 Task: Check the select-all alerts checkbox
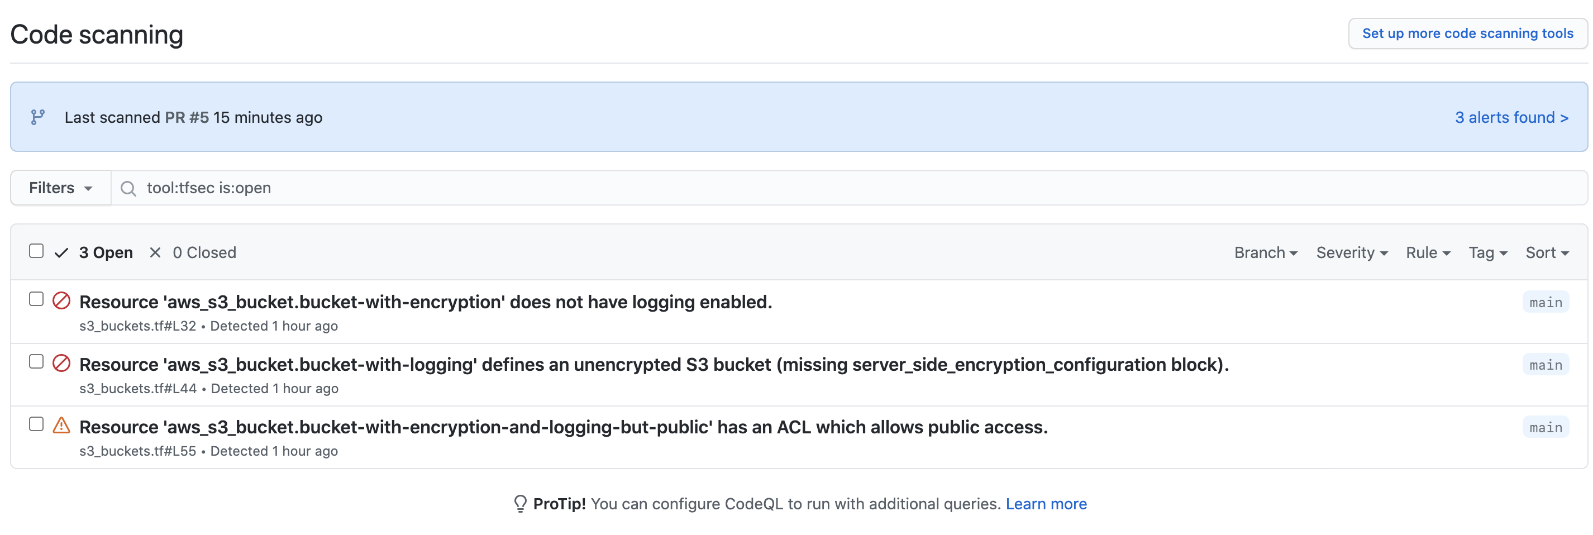tap(36, 250)
